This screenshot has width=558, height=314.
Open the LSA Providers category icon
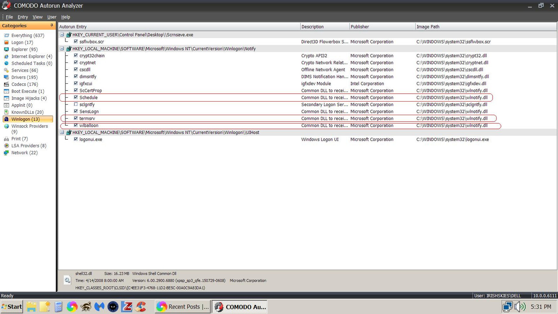point(7,146)
